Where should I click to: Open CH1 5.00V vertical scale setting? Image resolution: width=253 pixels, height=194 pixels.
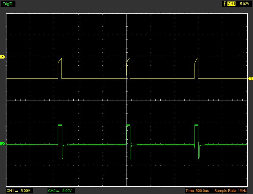point(25,190)
